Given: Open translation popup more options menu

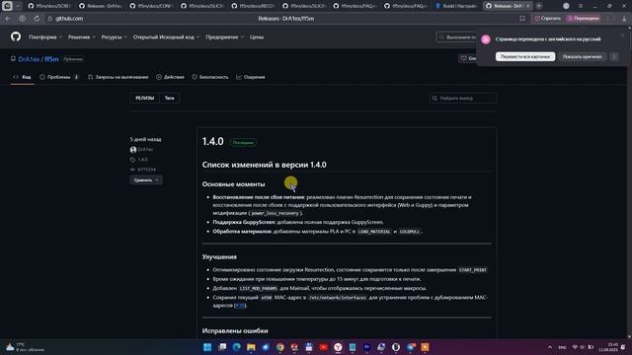Looking at the screenshot, I should tap(614, 57).
